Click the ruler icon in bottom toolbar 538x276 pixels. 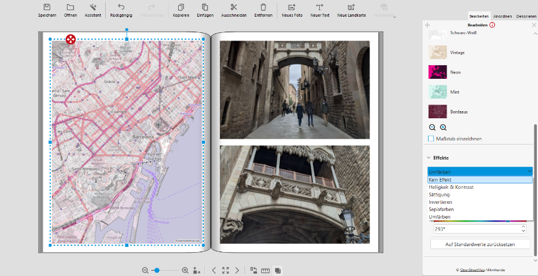tap(265, 271)
